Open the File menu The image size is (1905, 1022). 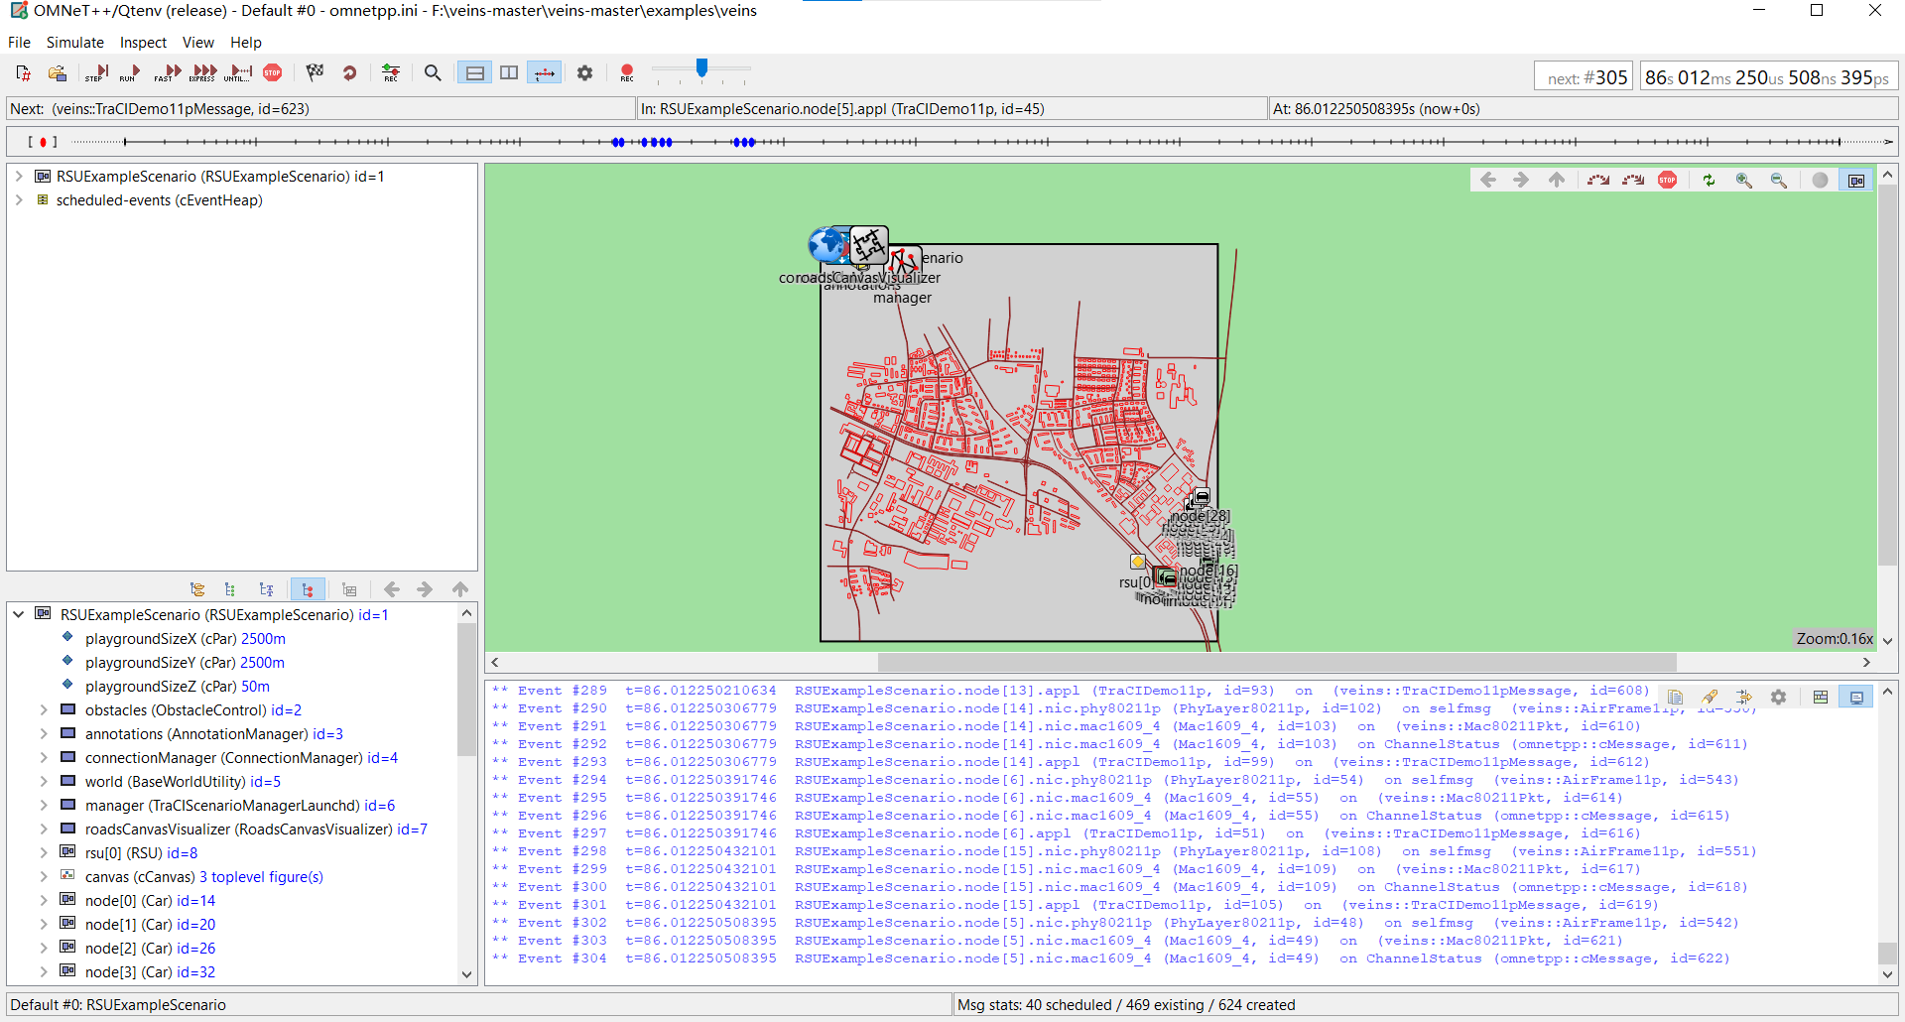click(19, 43)
